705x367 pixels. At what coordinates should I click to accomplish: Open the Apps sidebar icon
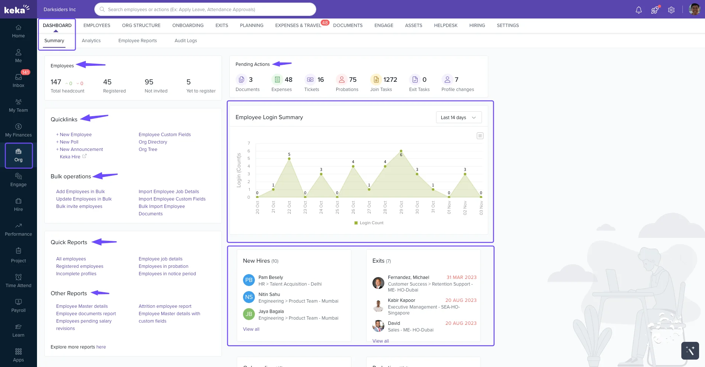coord(18,354)
